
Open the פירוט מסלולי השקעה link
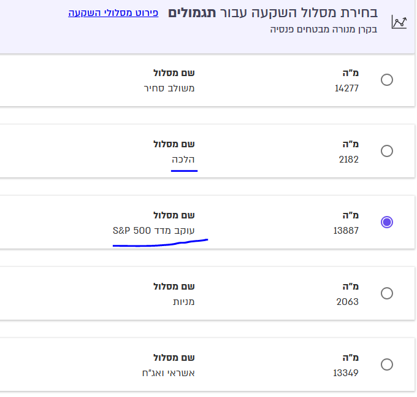pyautogui.click(x=113, y=12)
